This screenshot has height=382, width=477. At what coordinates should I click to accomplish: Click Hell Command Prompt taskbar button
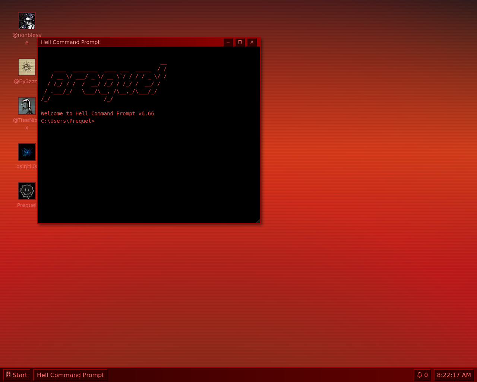pos(70,375)
